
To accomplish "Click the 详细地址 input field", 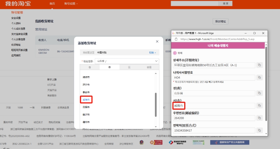I will [x=214, y=65].
